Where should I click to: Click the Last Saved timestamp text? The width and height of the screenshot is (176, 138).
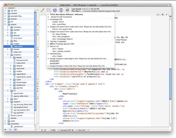pyautogui.click(x=85, y=9)
